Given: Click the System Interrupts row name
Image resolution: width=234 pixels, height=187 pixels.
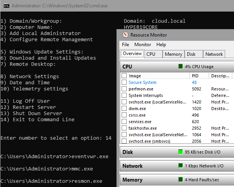Looking at the screenshot, I should pos(146,95).
